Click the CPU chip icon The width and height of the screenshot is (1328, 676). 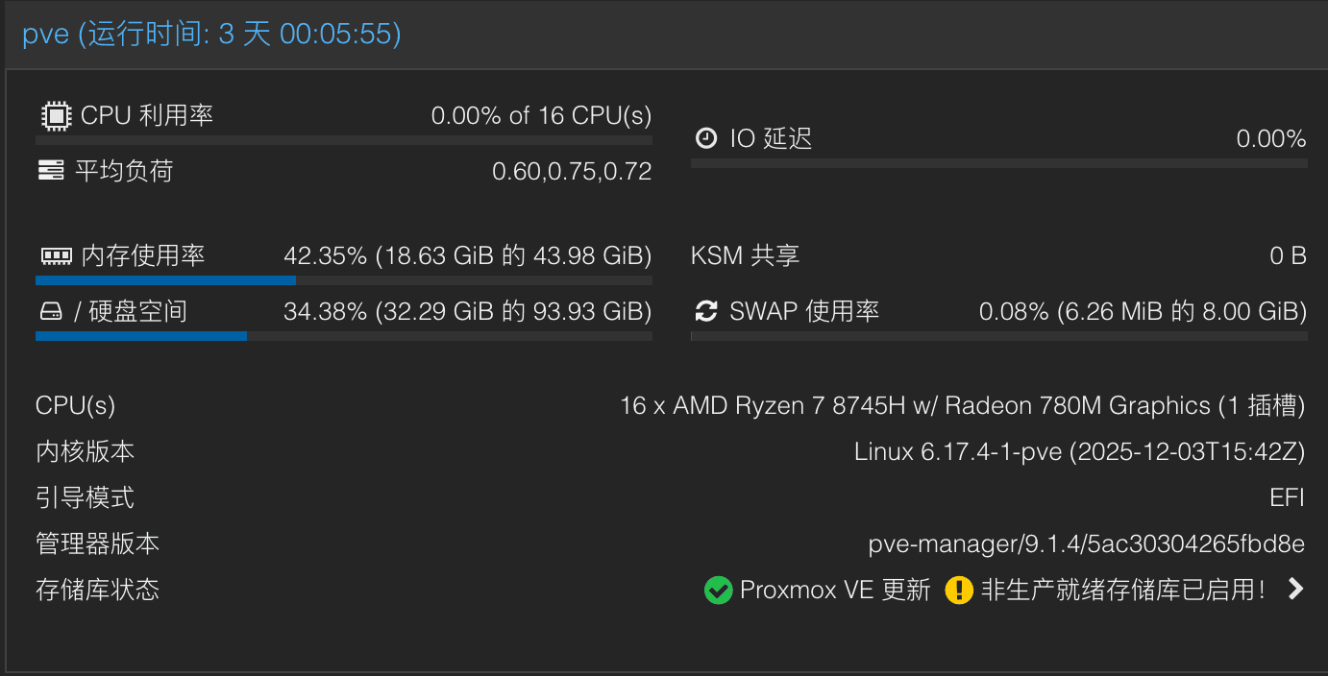click(x=56, y=116)
